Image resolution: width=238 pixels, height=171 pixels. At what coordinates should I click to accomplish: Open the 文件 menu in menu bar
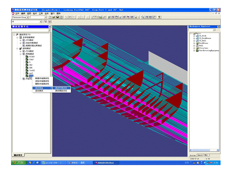tap(17, 13)
